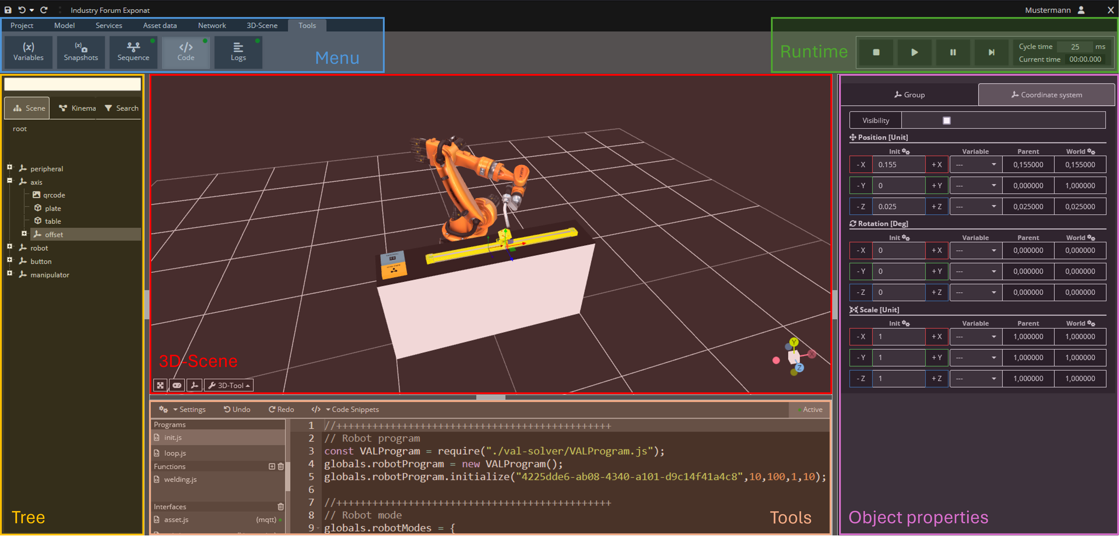Image resolution: width=1119 pixels, height=540 pixels.
Task: Open the Snapshots tool
Action: [81, 52]
